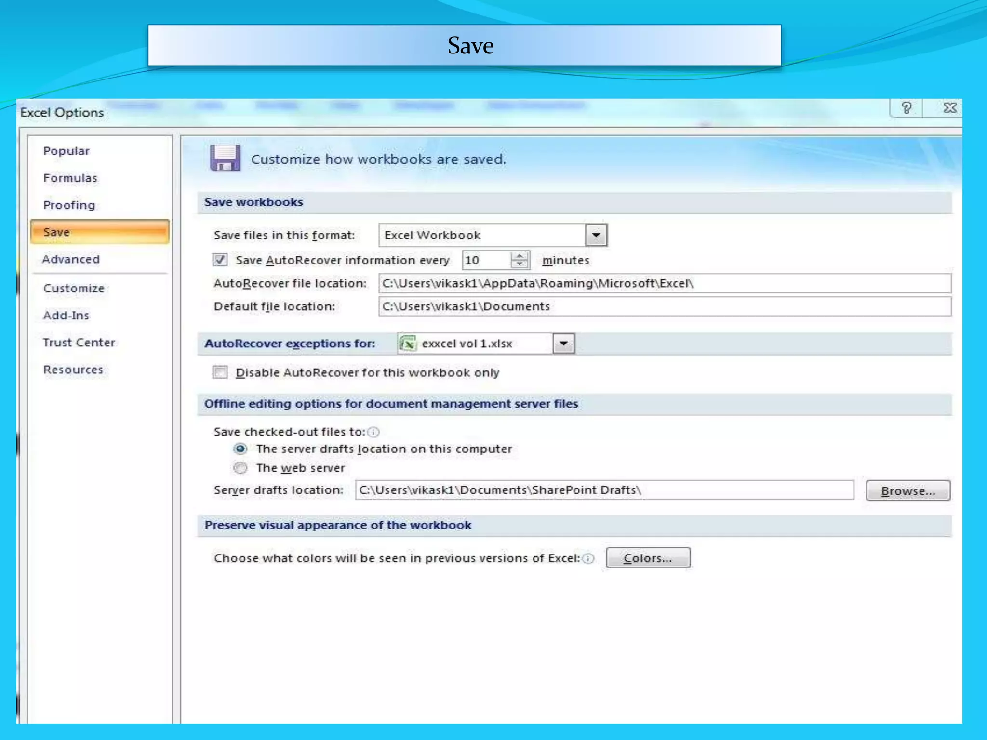Open the Colors dialog button
This screenshot has height=740, width=987.
pyautogui.click(x=648, y=558)
